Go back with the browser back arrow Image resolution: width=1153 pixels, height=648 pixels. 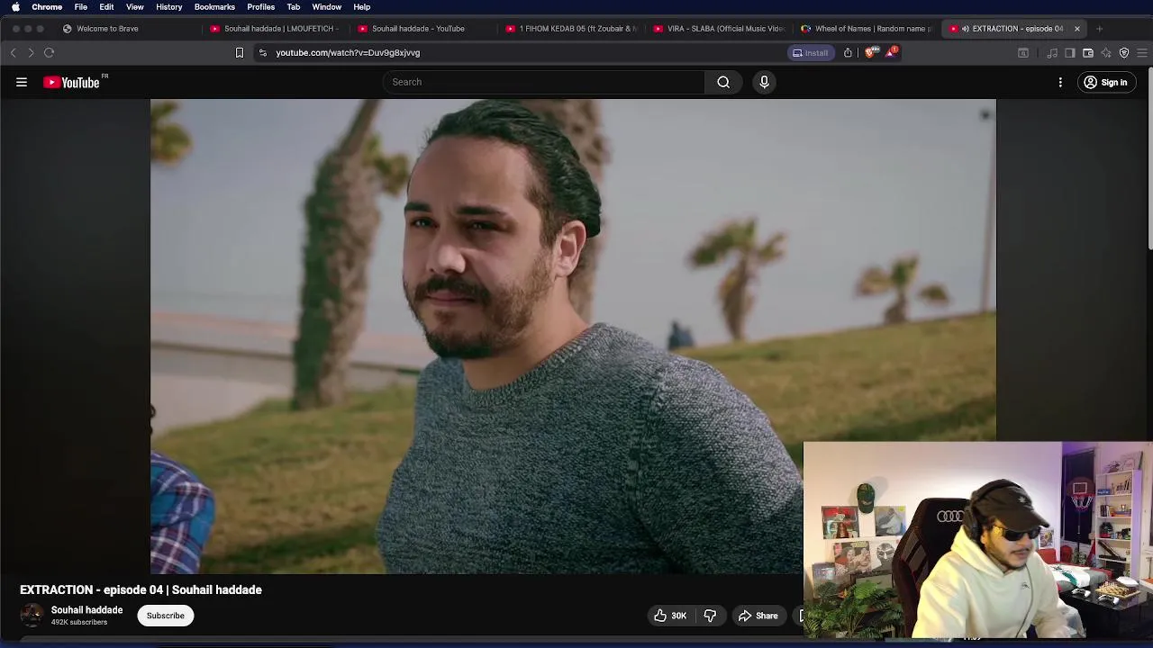tap(14, 53)
